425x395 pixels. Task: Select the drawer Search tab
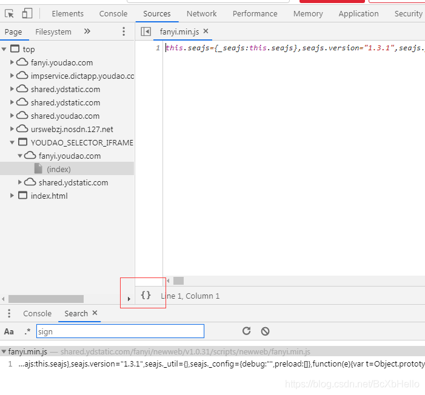coord(76,313)
